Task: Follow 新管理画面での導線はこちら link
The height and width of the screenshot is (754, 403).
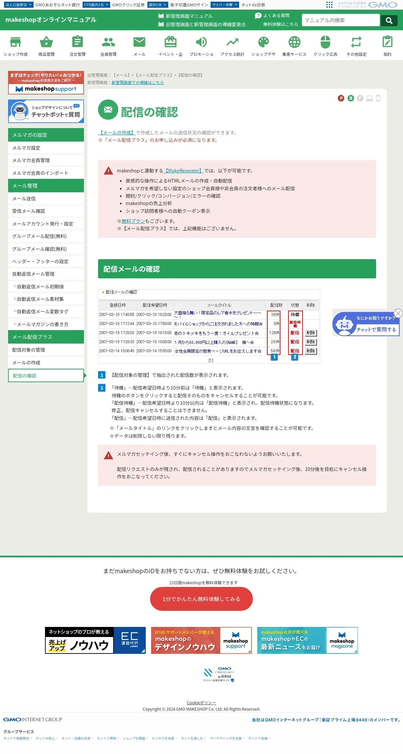Action: pos(138,83)
